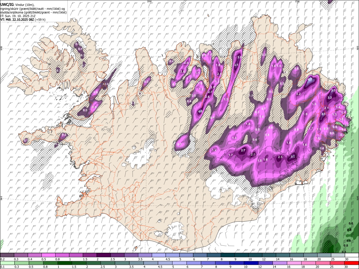Select top legend white swatch labelled 30
This screenshot has height=269, width=359.
[352, 255]
